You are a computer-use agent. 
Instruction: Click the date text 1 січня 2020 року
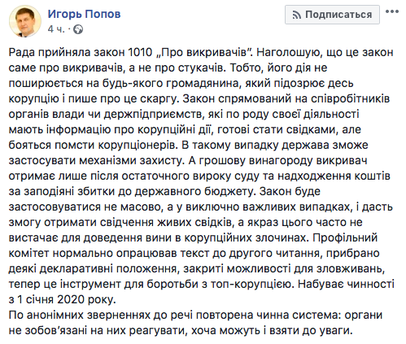pos(66,300)
